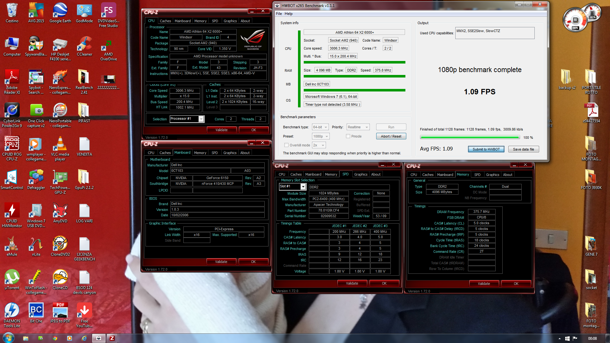The image size is (610, 343).
Task: Open Defraggler desktop shortcut
Action: (x=36, y=180)
